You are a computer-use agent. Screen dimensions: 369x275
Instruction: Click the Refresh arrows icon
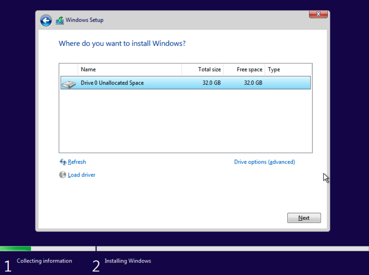click(62, 162)
